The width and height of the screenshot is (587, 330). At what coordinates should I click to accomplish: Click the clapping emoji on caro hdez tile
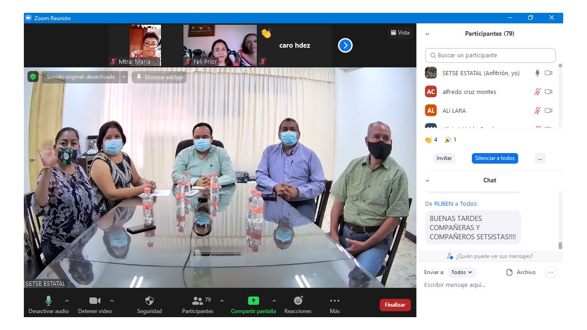click(266, 33)
